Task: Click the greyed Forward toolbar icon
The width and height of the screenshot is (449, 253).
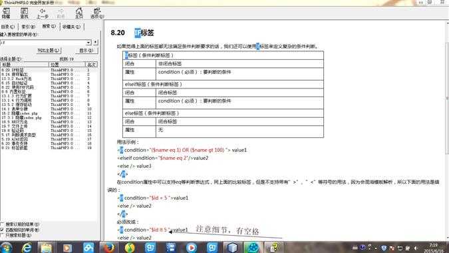Action: point(61,13)
